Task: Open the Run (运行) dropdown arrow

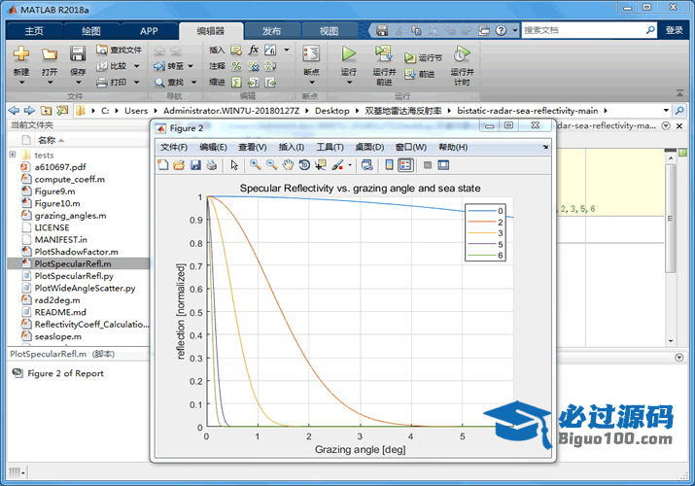Action: coord(349,83)
